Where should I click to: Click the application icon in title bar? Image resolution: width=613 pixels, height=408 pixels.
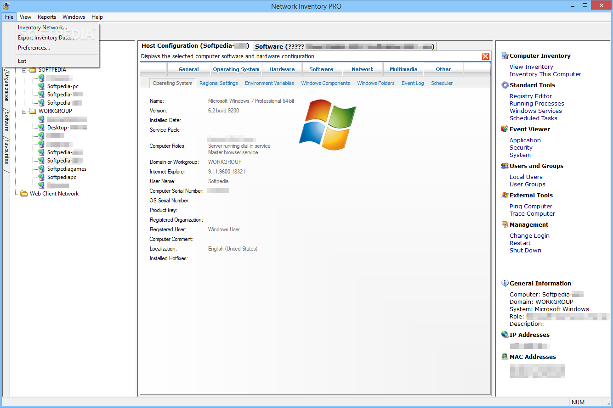[6, 6]
